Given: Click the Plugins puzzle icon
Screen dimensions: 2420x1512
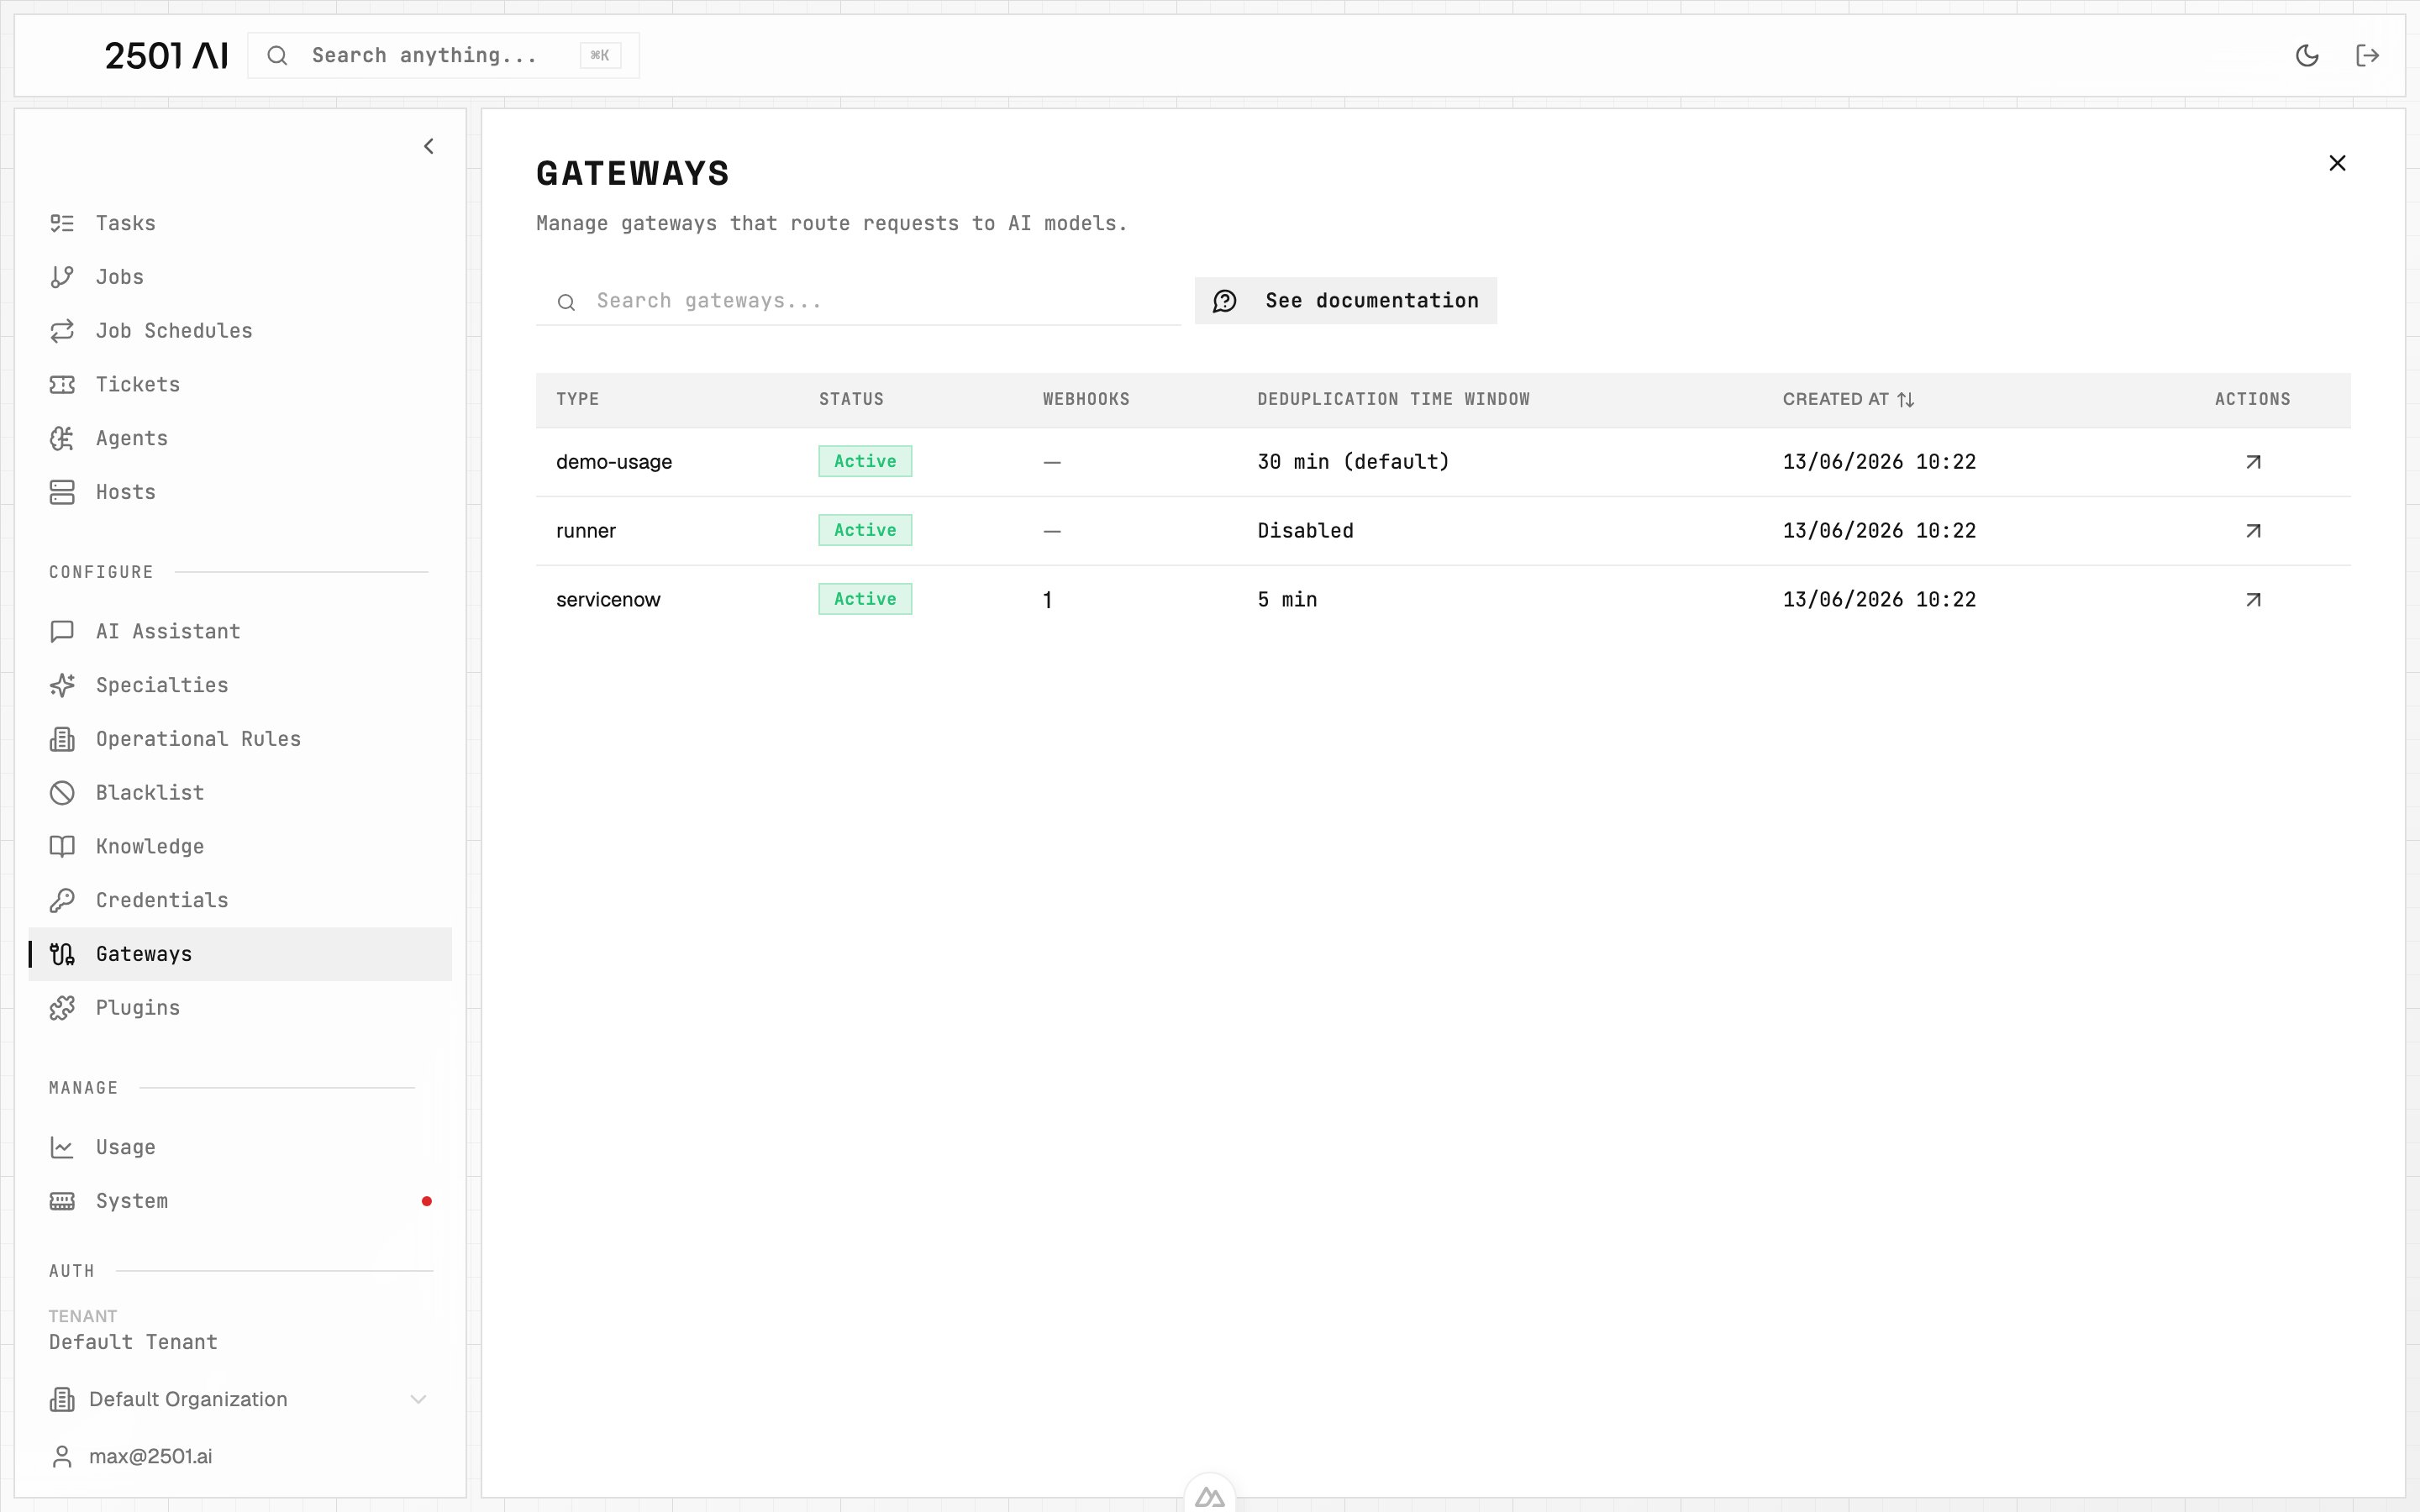Looking at the screenshot, I should tap(62, 1008).
